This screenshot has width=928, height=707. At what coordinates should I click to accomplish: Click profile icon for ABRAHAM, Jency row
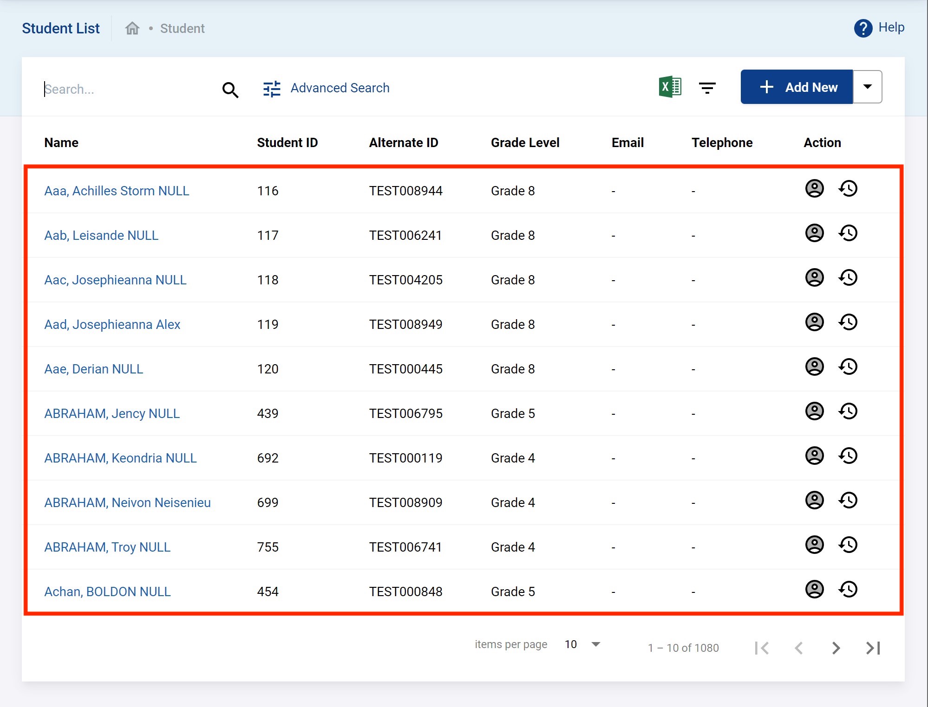[x=814, y=411]
